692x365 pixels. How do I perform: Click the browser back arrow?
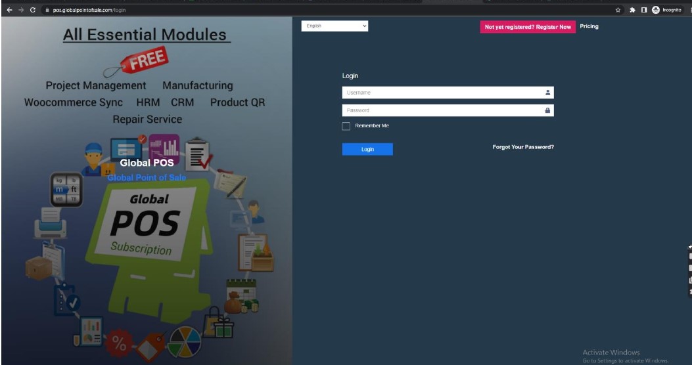click(9, 10)
